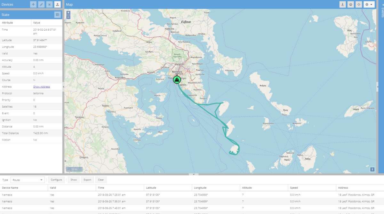Export the route report
Image resolution: width=384 pixels, height=214 pixels.
pos(87,180)
